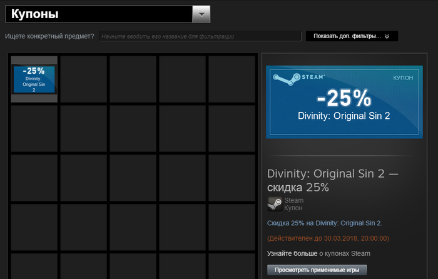The image size is (438, 279).
Task: Focus the item name filter field
Action: [200, 36]
